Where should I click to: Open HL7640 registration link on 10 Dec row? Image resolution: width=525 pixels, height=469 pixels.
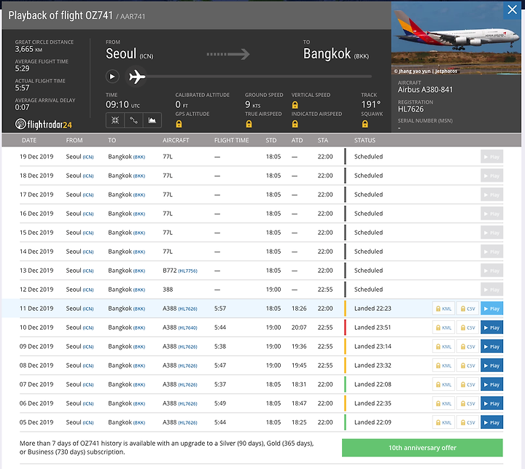[x=187, y=328]
